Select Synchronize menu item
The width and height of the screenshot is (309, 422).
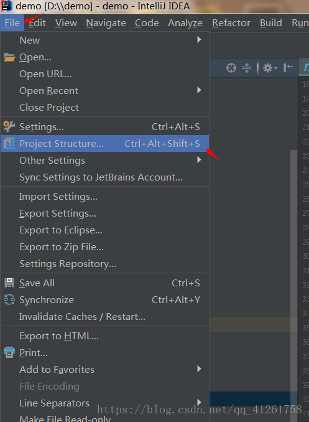coord(105,299)
